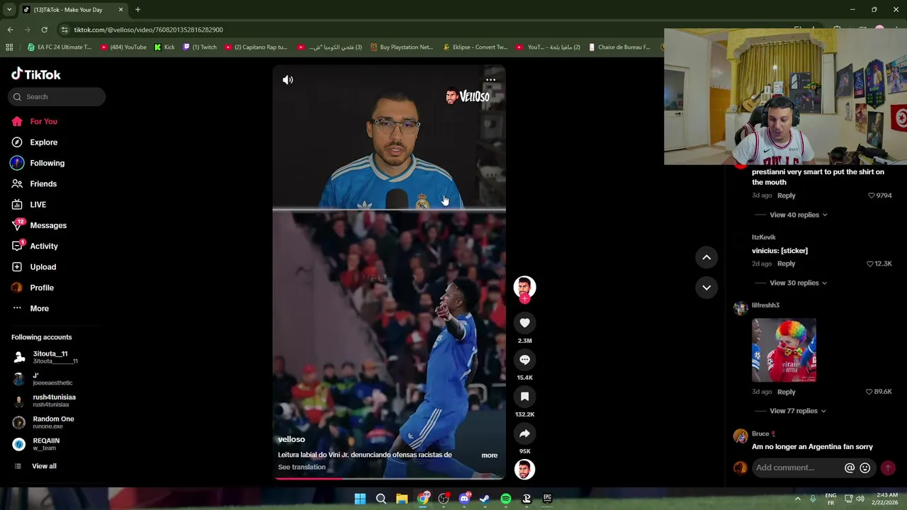Like the video with heart icon
The width and height of the screenshot is (907, 510).
click(x=524, y=323)
